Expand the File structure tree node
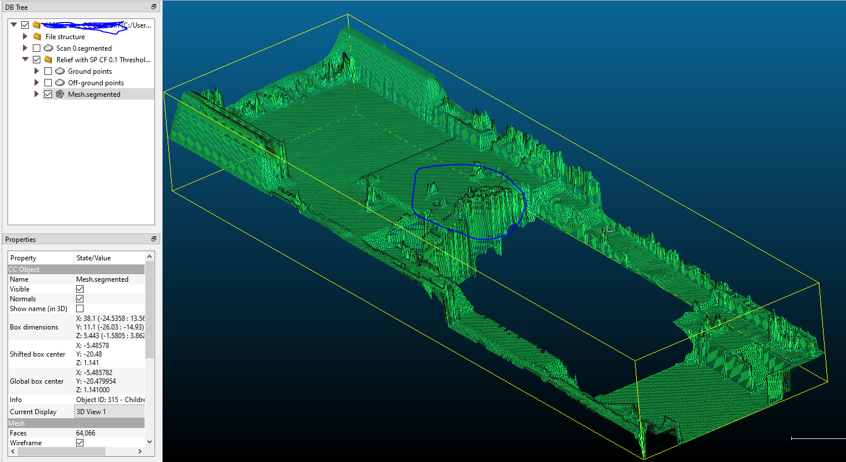 coord(25,37)
